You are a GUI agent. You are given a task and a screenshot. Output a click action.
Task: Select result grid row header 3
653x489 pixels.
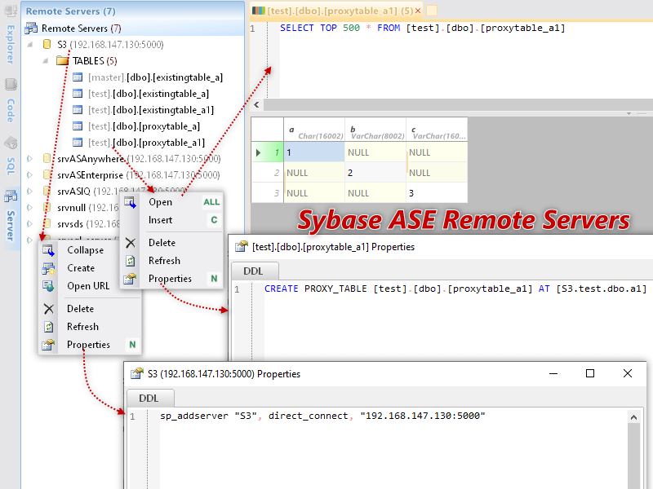(x=268, y=193)
